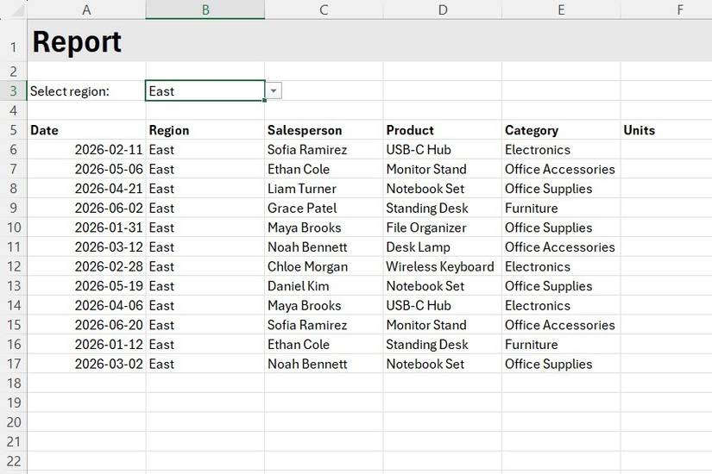Screen dimensions: 712x474
Task: Select date cell 2026-05-06
Action: click(86, 169)
